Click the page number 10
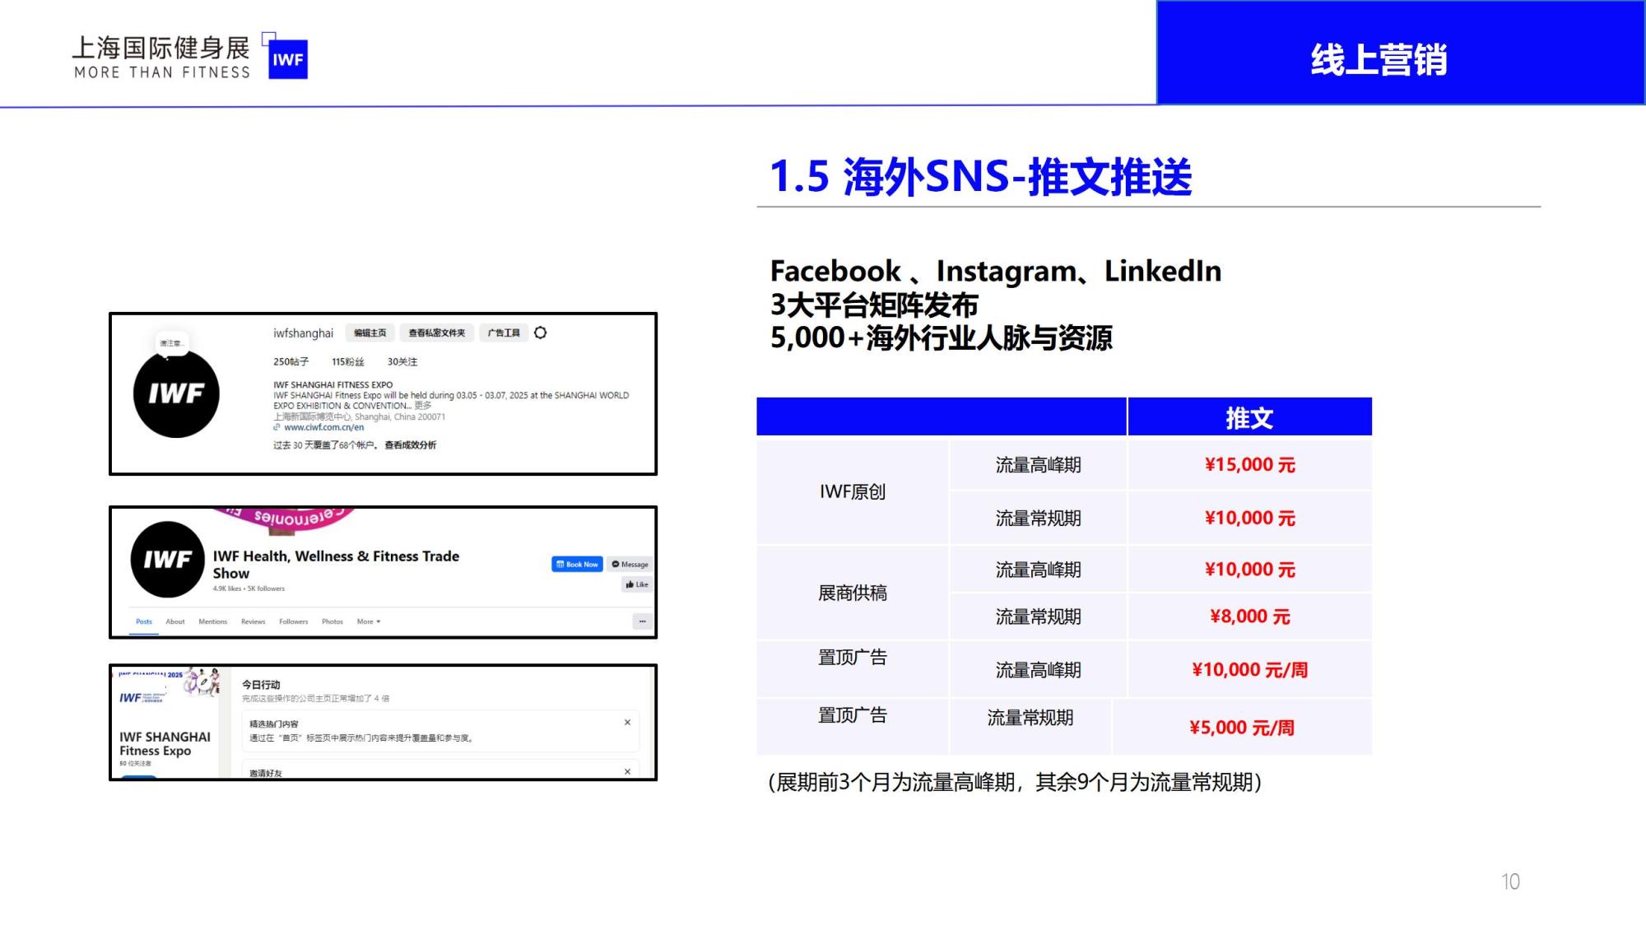 (x=1510, y=882)
